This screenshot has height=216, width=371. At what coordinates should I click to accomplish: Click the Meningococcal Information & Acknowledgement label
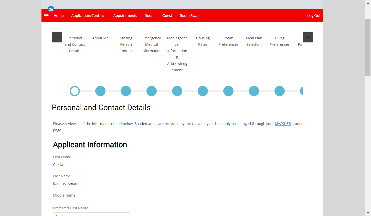[x=177, y=54]
